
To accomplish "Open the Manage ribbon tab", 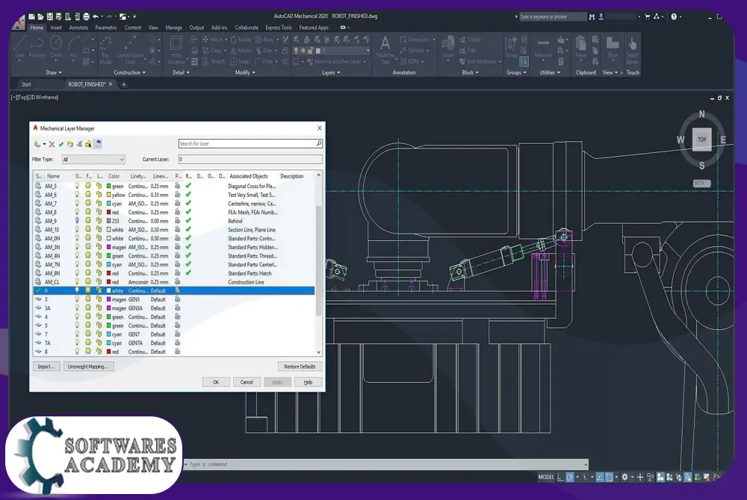I will [174, 28].
